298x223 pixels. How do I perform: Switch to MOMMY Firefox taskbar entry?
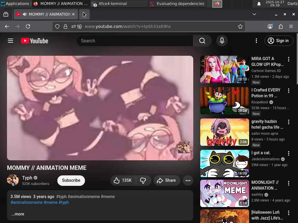click(61, 3)
